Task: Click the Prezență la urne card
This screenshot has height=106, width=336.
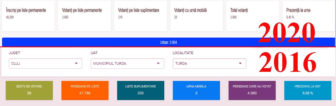Action: (309, 16)
